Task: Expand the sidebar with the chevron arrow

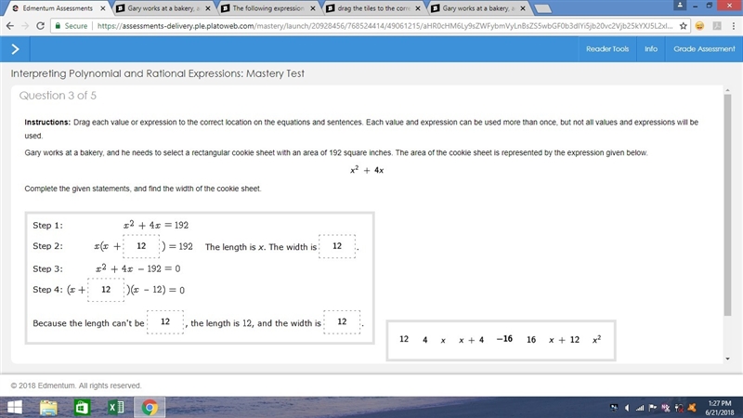Action: (x=15, y=49)
